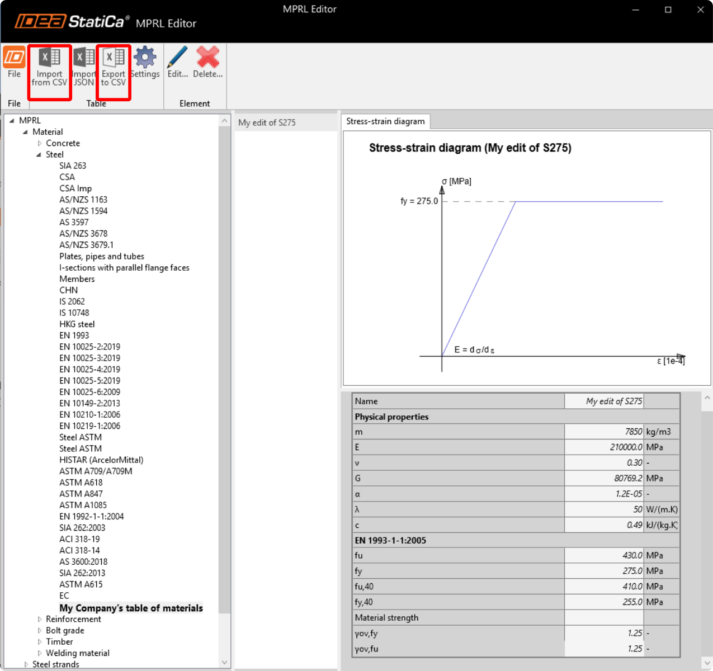This screenshot has width=713, height=671.
Task: Expand the Concrete tree node
Action: click(x=40, y=143)
